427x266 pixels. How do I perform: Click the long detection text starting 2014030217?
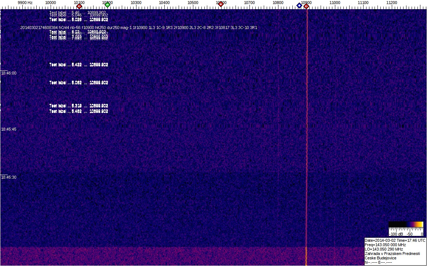pyautogui.click(x=139, y=28)
